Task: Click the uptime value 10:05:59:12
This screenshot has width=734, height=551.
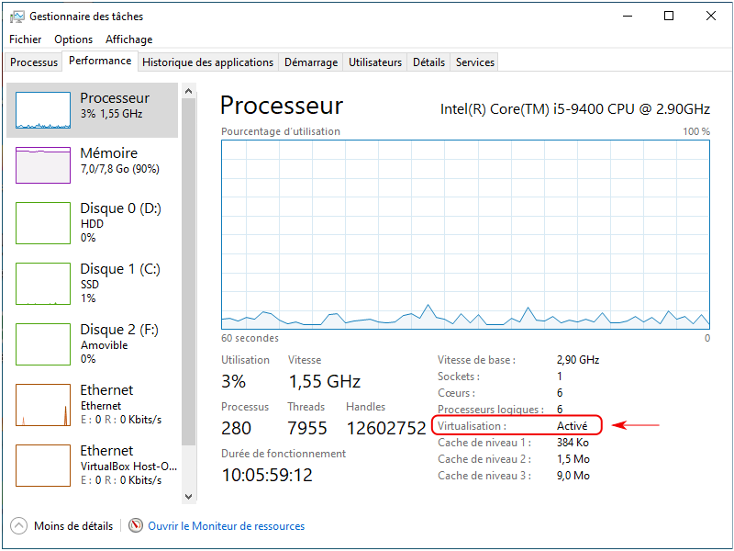Action: tap(267, 475)
